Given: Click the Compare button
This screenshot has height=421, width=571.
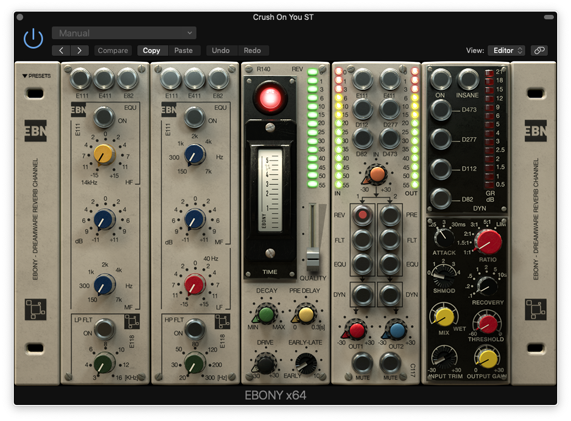Looking at the screenshot, I should pos(113,51).
